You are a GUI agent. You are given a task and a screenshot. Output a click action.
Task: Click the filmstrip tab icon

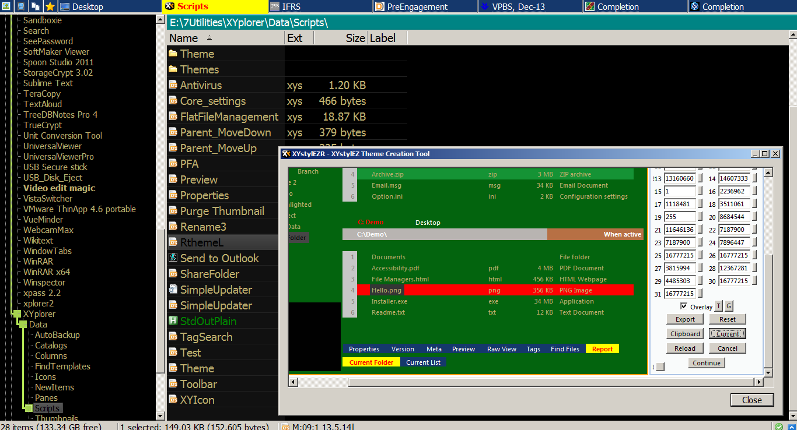click(x=21, y=6)
